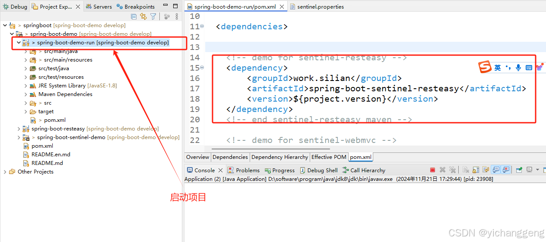
Task: Terminate the running application red square
Action: (x=433, y=170)
